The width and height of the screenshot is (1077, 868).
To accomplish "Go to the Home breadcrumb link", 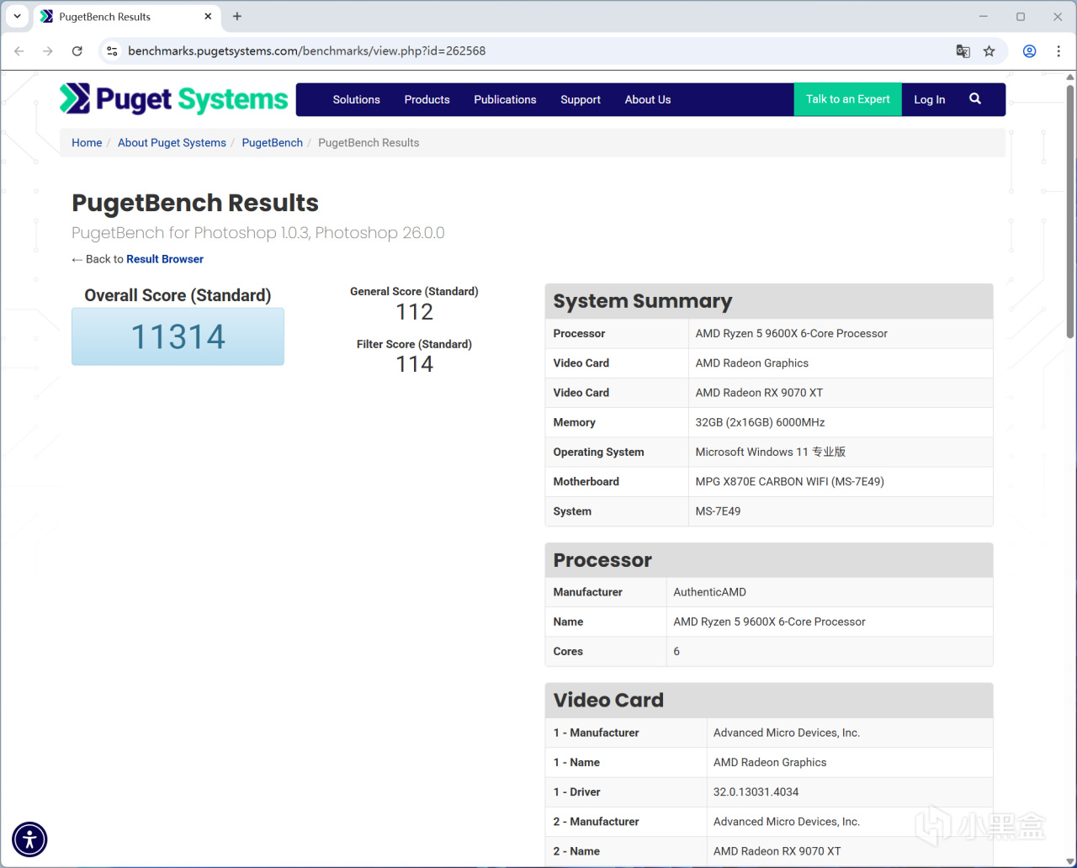I will 87,143.
